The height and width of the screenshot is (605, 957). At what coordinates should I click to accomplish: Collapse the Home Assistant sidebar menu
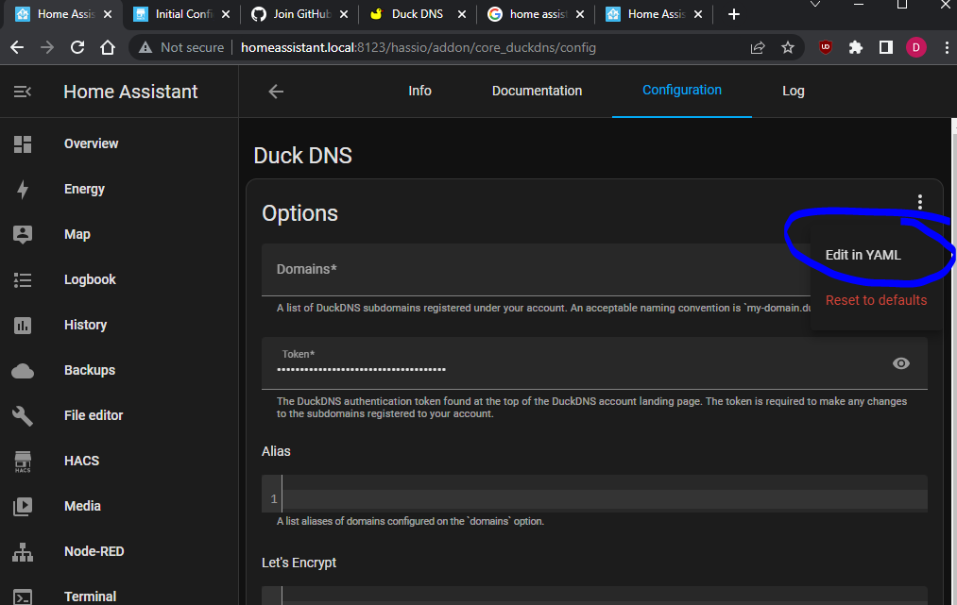click(23, 92)
